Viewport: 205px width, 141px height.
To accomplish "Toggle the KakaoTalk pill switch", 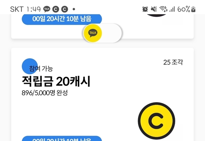I will click(x=102, y=33).
